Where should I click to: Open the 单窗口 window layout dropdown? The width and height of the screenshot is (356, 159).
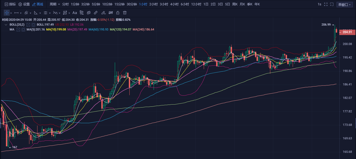point(345,5)
